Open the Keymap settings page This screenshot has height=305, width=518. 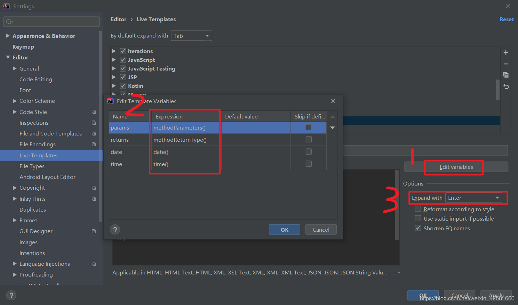23,47
